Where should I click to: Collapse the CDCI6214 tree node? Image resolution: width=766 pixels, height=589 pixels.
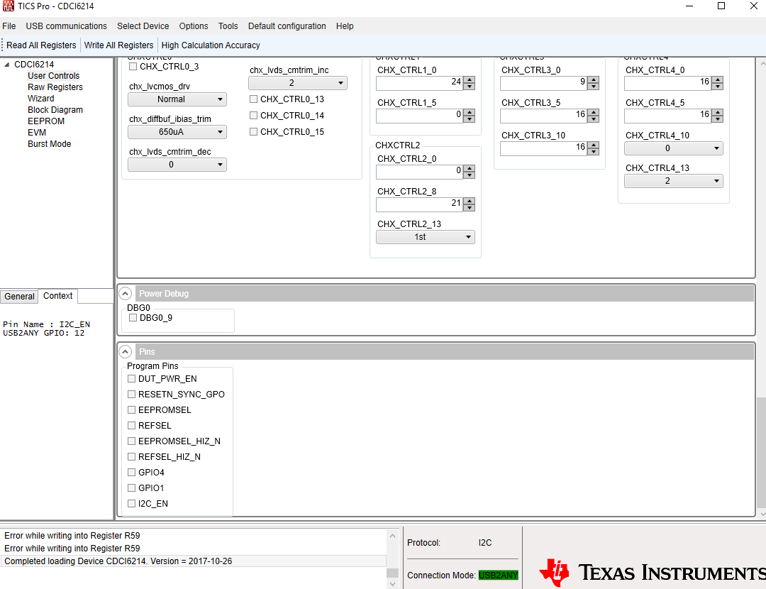(x=7, y=65)
